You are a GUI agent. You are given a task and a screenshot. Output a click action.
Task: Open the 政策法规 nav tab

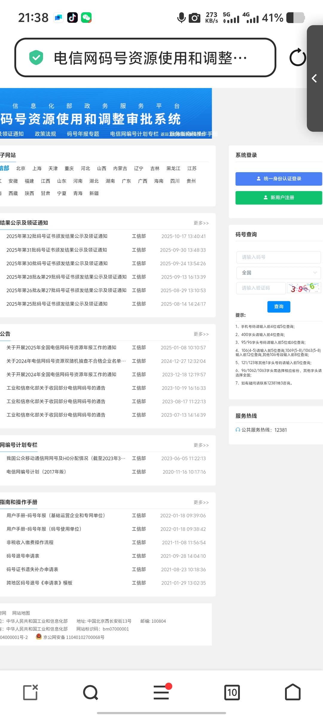click(45, 134)
